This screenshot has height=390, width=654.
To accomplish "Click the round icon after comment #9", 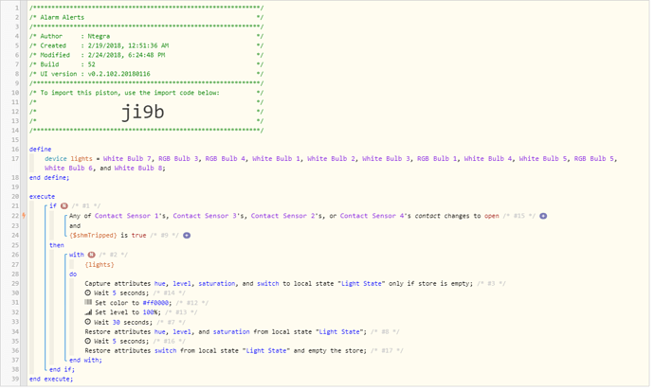I will 187,237.
